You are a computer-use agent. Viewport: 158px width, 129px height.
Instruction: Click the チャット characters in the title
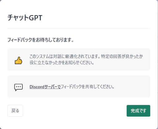(18, 18)
